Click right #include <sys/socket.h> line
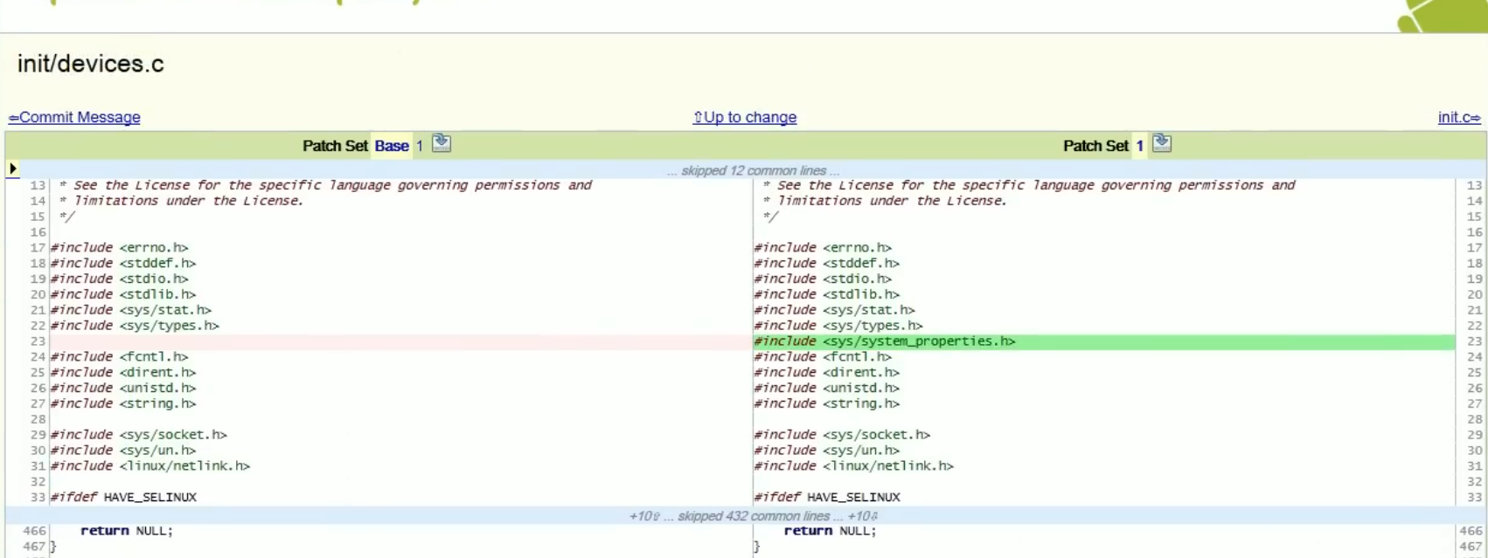Viewport: 1488px width, 558px height. (x=843, y=435)
